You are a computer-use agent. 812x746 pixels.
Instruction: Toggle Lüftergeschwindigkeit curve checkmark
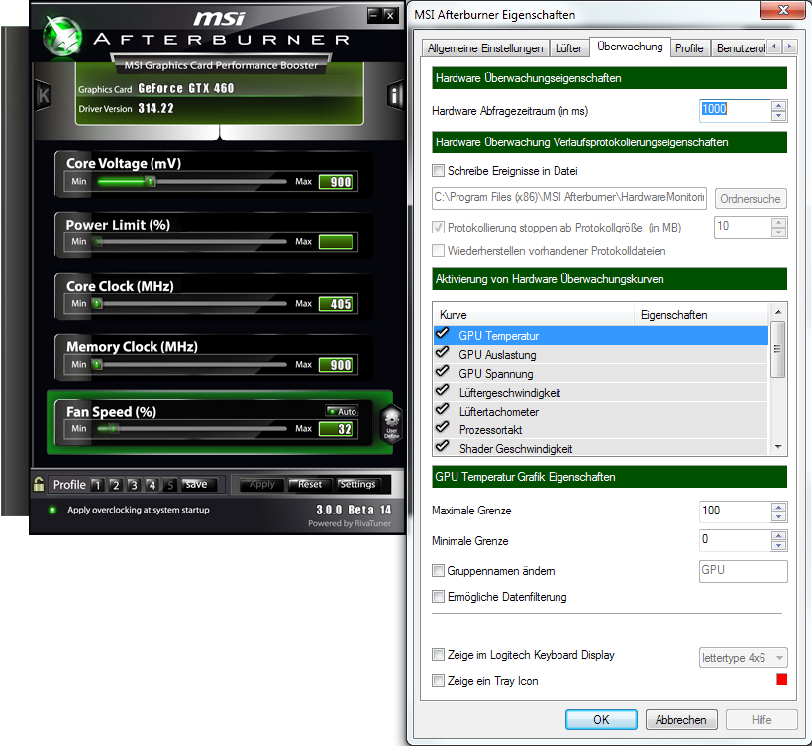coord(443,391)
